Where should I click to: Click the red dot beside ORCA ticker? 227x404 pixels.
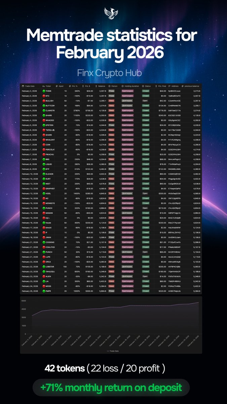[x=44, y=262]
